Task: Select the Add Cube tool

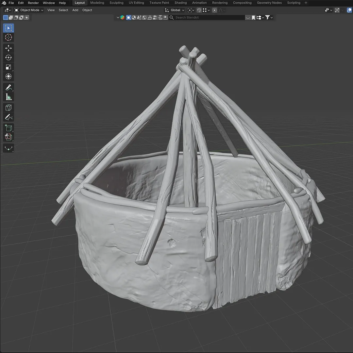Action: (x=8, y=128)
